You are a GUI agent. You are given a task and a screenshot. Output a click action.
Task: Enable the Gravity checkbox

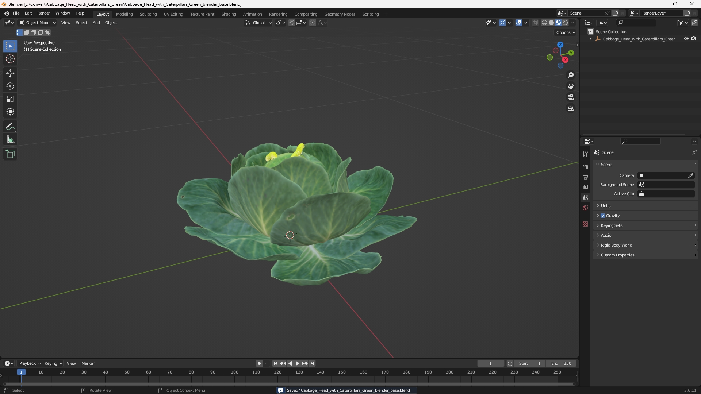point(603,216)
